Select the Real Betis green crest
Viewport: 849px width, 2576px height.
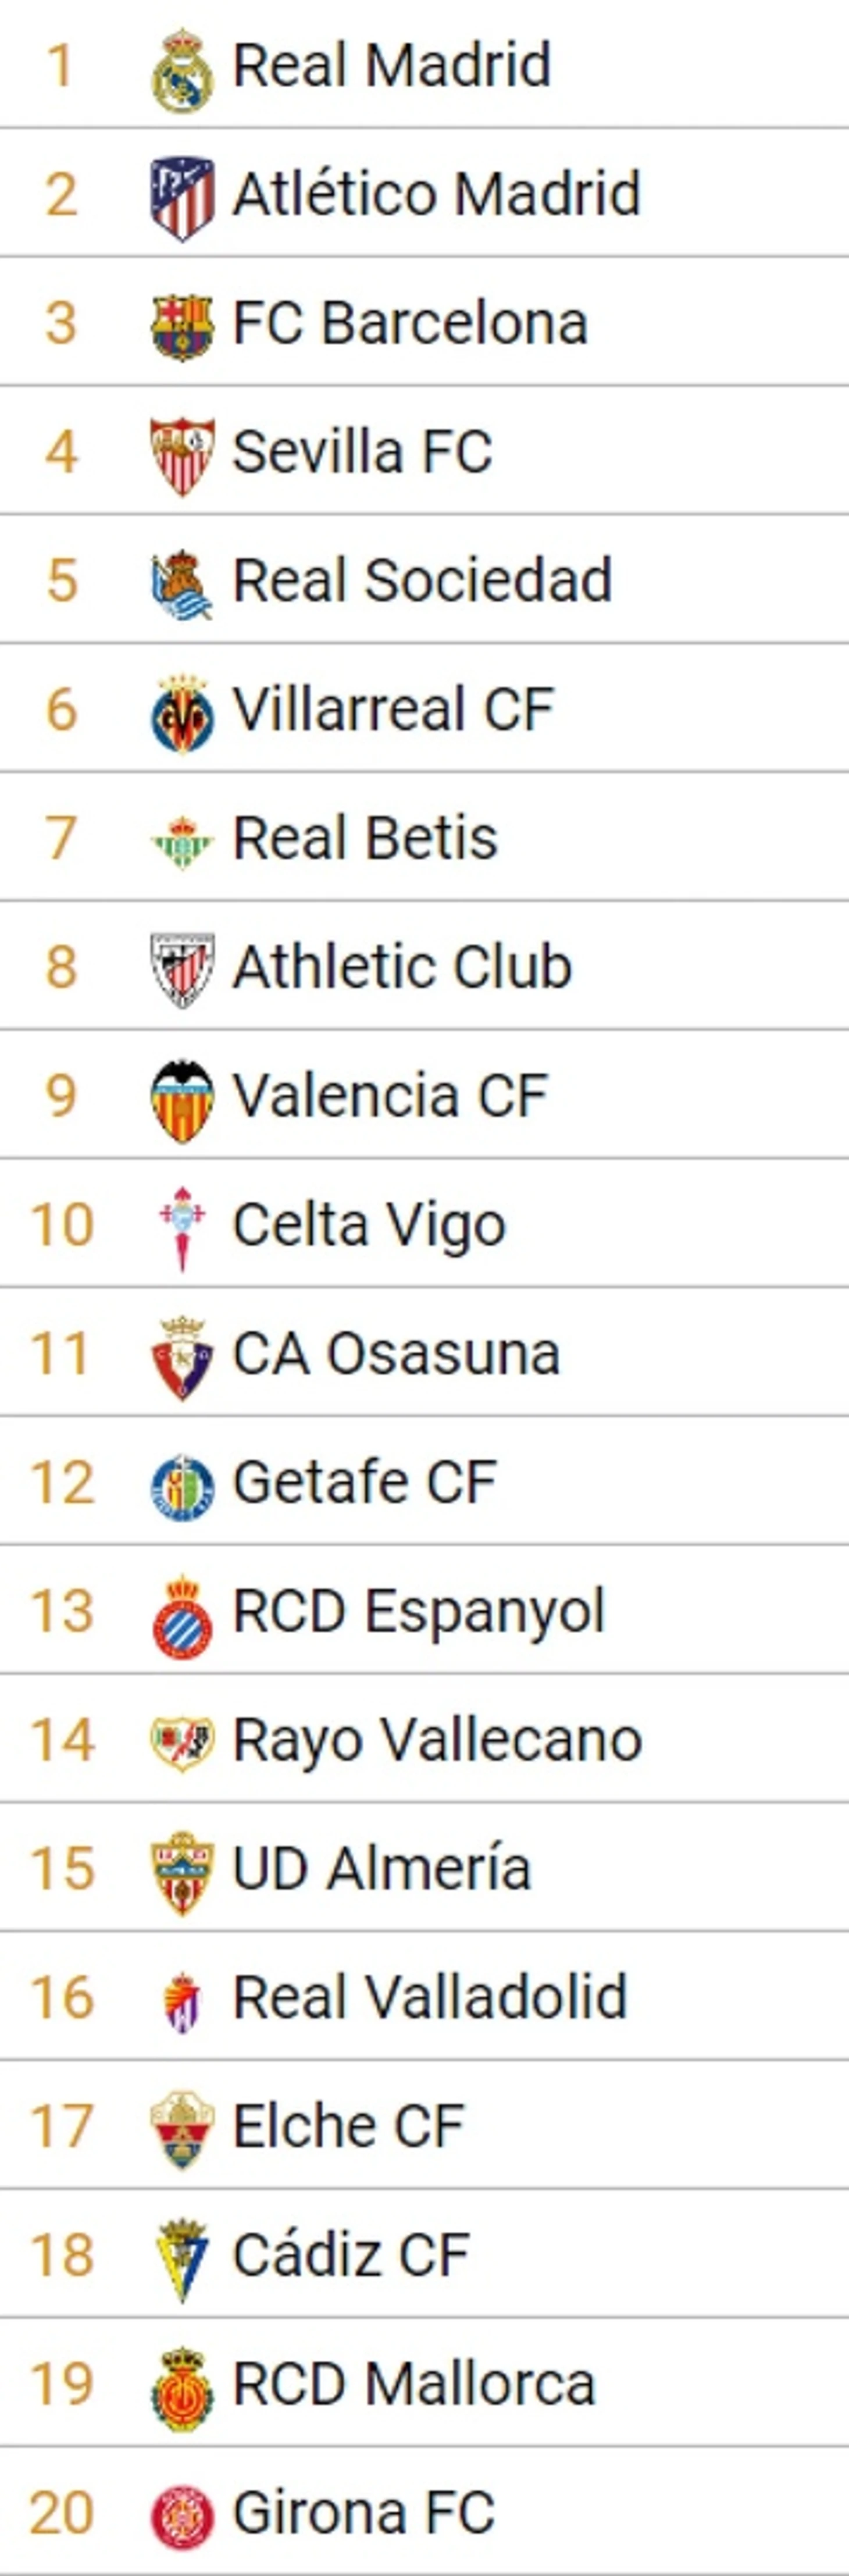coord(182,841)
